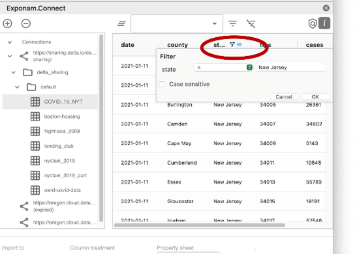This screenshot has width=359, height=254.
Task: Open the info button
Action: tap(324, 23)
